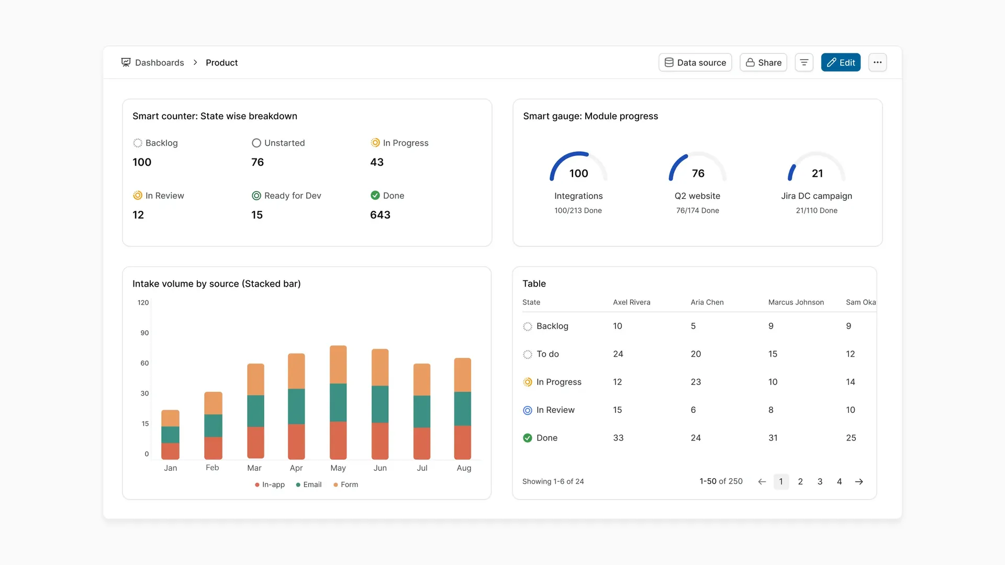Click the blue In Review icon in Table

528,410
